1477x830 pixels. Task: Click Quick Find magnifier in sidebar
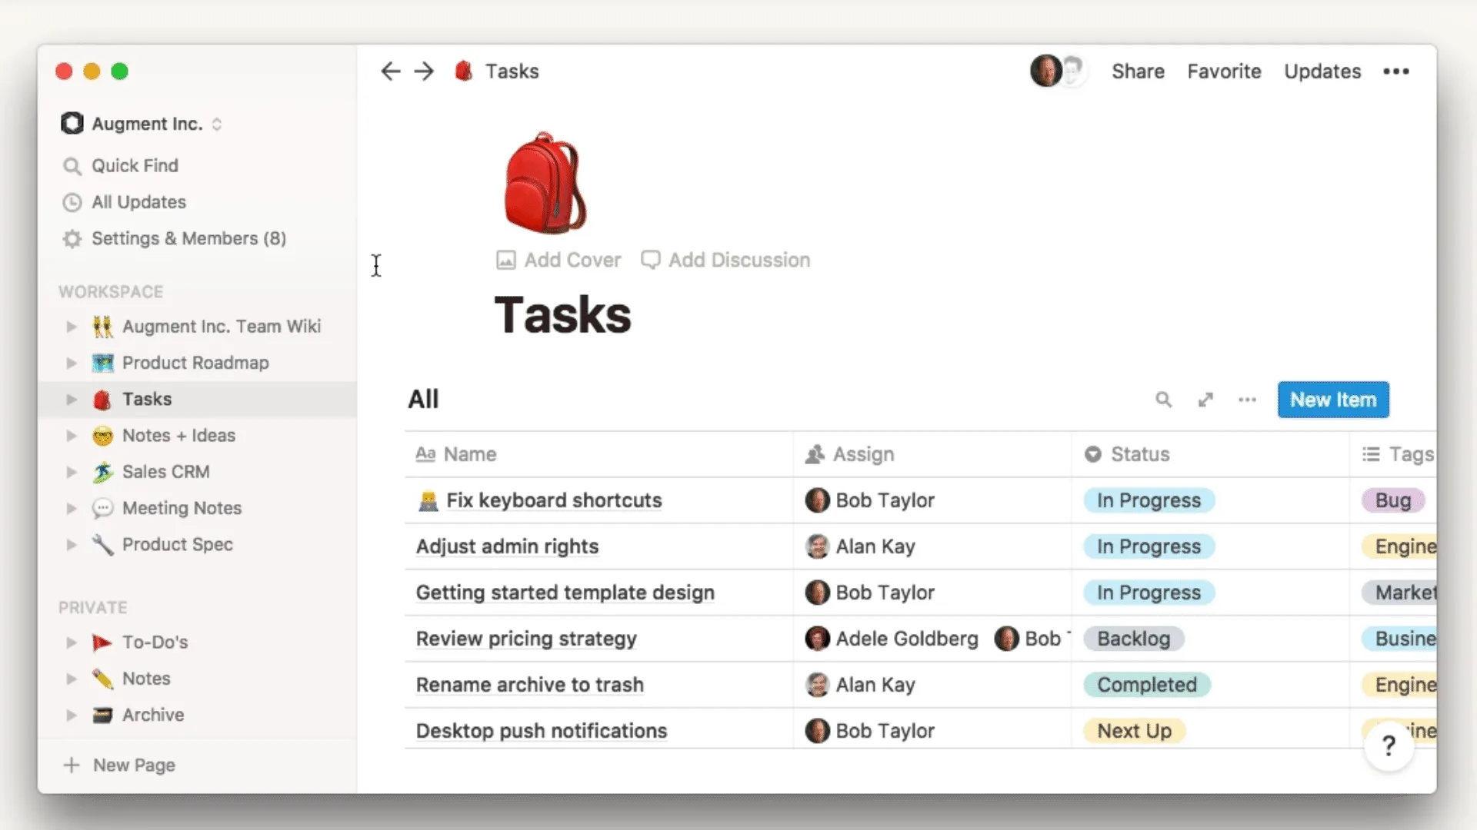point(72,166)
